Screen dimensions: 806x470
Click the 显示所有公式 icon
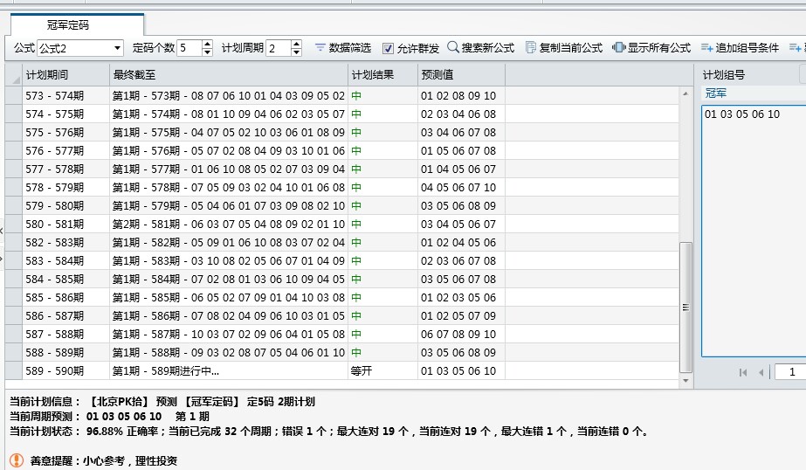(x=618, y=48)
